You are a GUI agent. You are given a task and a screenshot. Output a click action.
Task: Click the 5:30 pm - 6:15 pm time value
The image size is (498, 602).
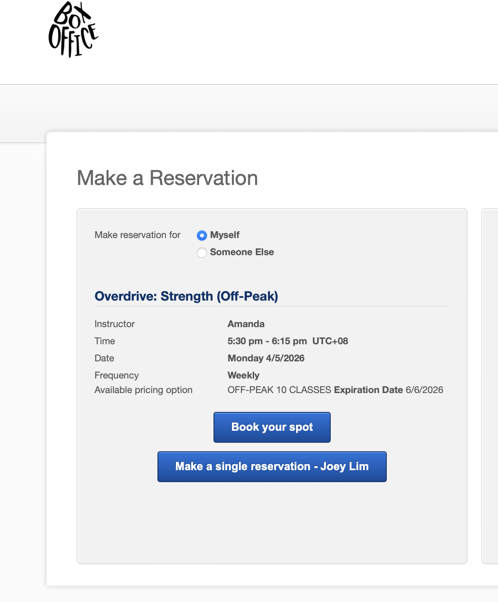coord(267,341)
